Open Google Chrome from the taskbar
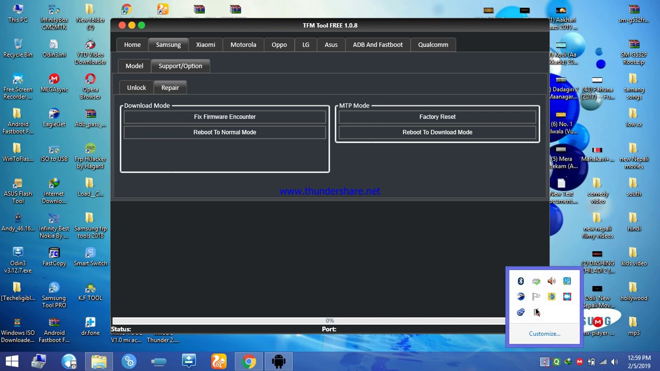This screenshot has height=371, width=660. (x=249, y=362)
